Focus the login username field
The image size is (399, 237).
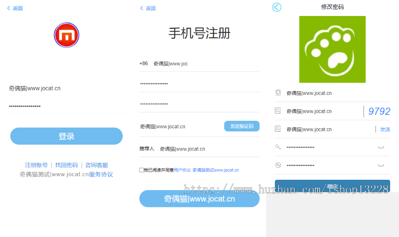(x=66, y=88)
